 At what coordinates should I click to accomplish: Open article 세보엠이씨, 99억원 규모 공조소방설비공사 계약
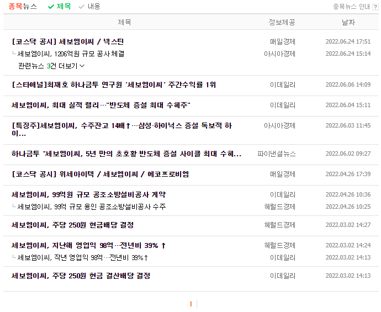pyautogui.click(x=89, y=194)
